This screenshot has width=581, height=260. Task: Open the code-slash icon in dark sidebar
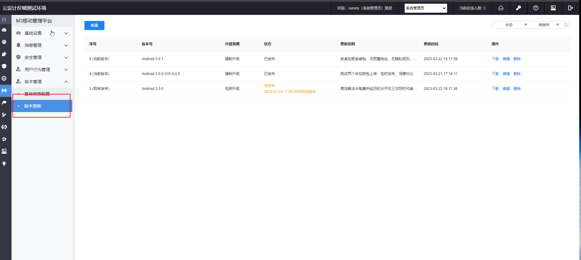tap(4, 127)
